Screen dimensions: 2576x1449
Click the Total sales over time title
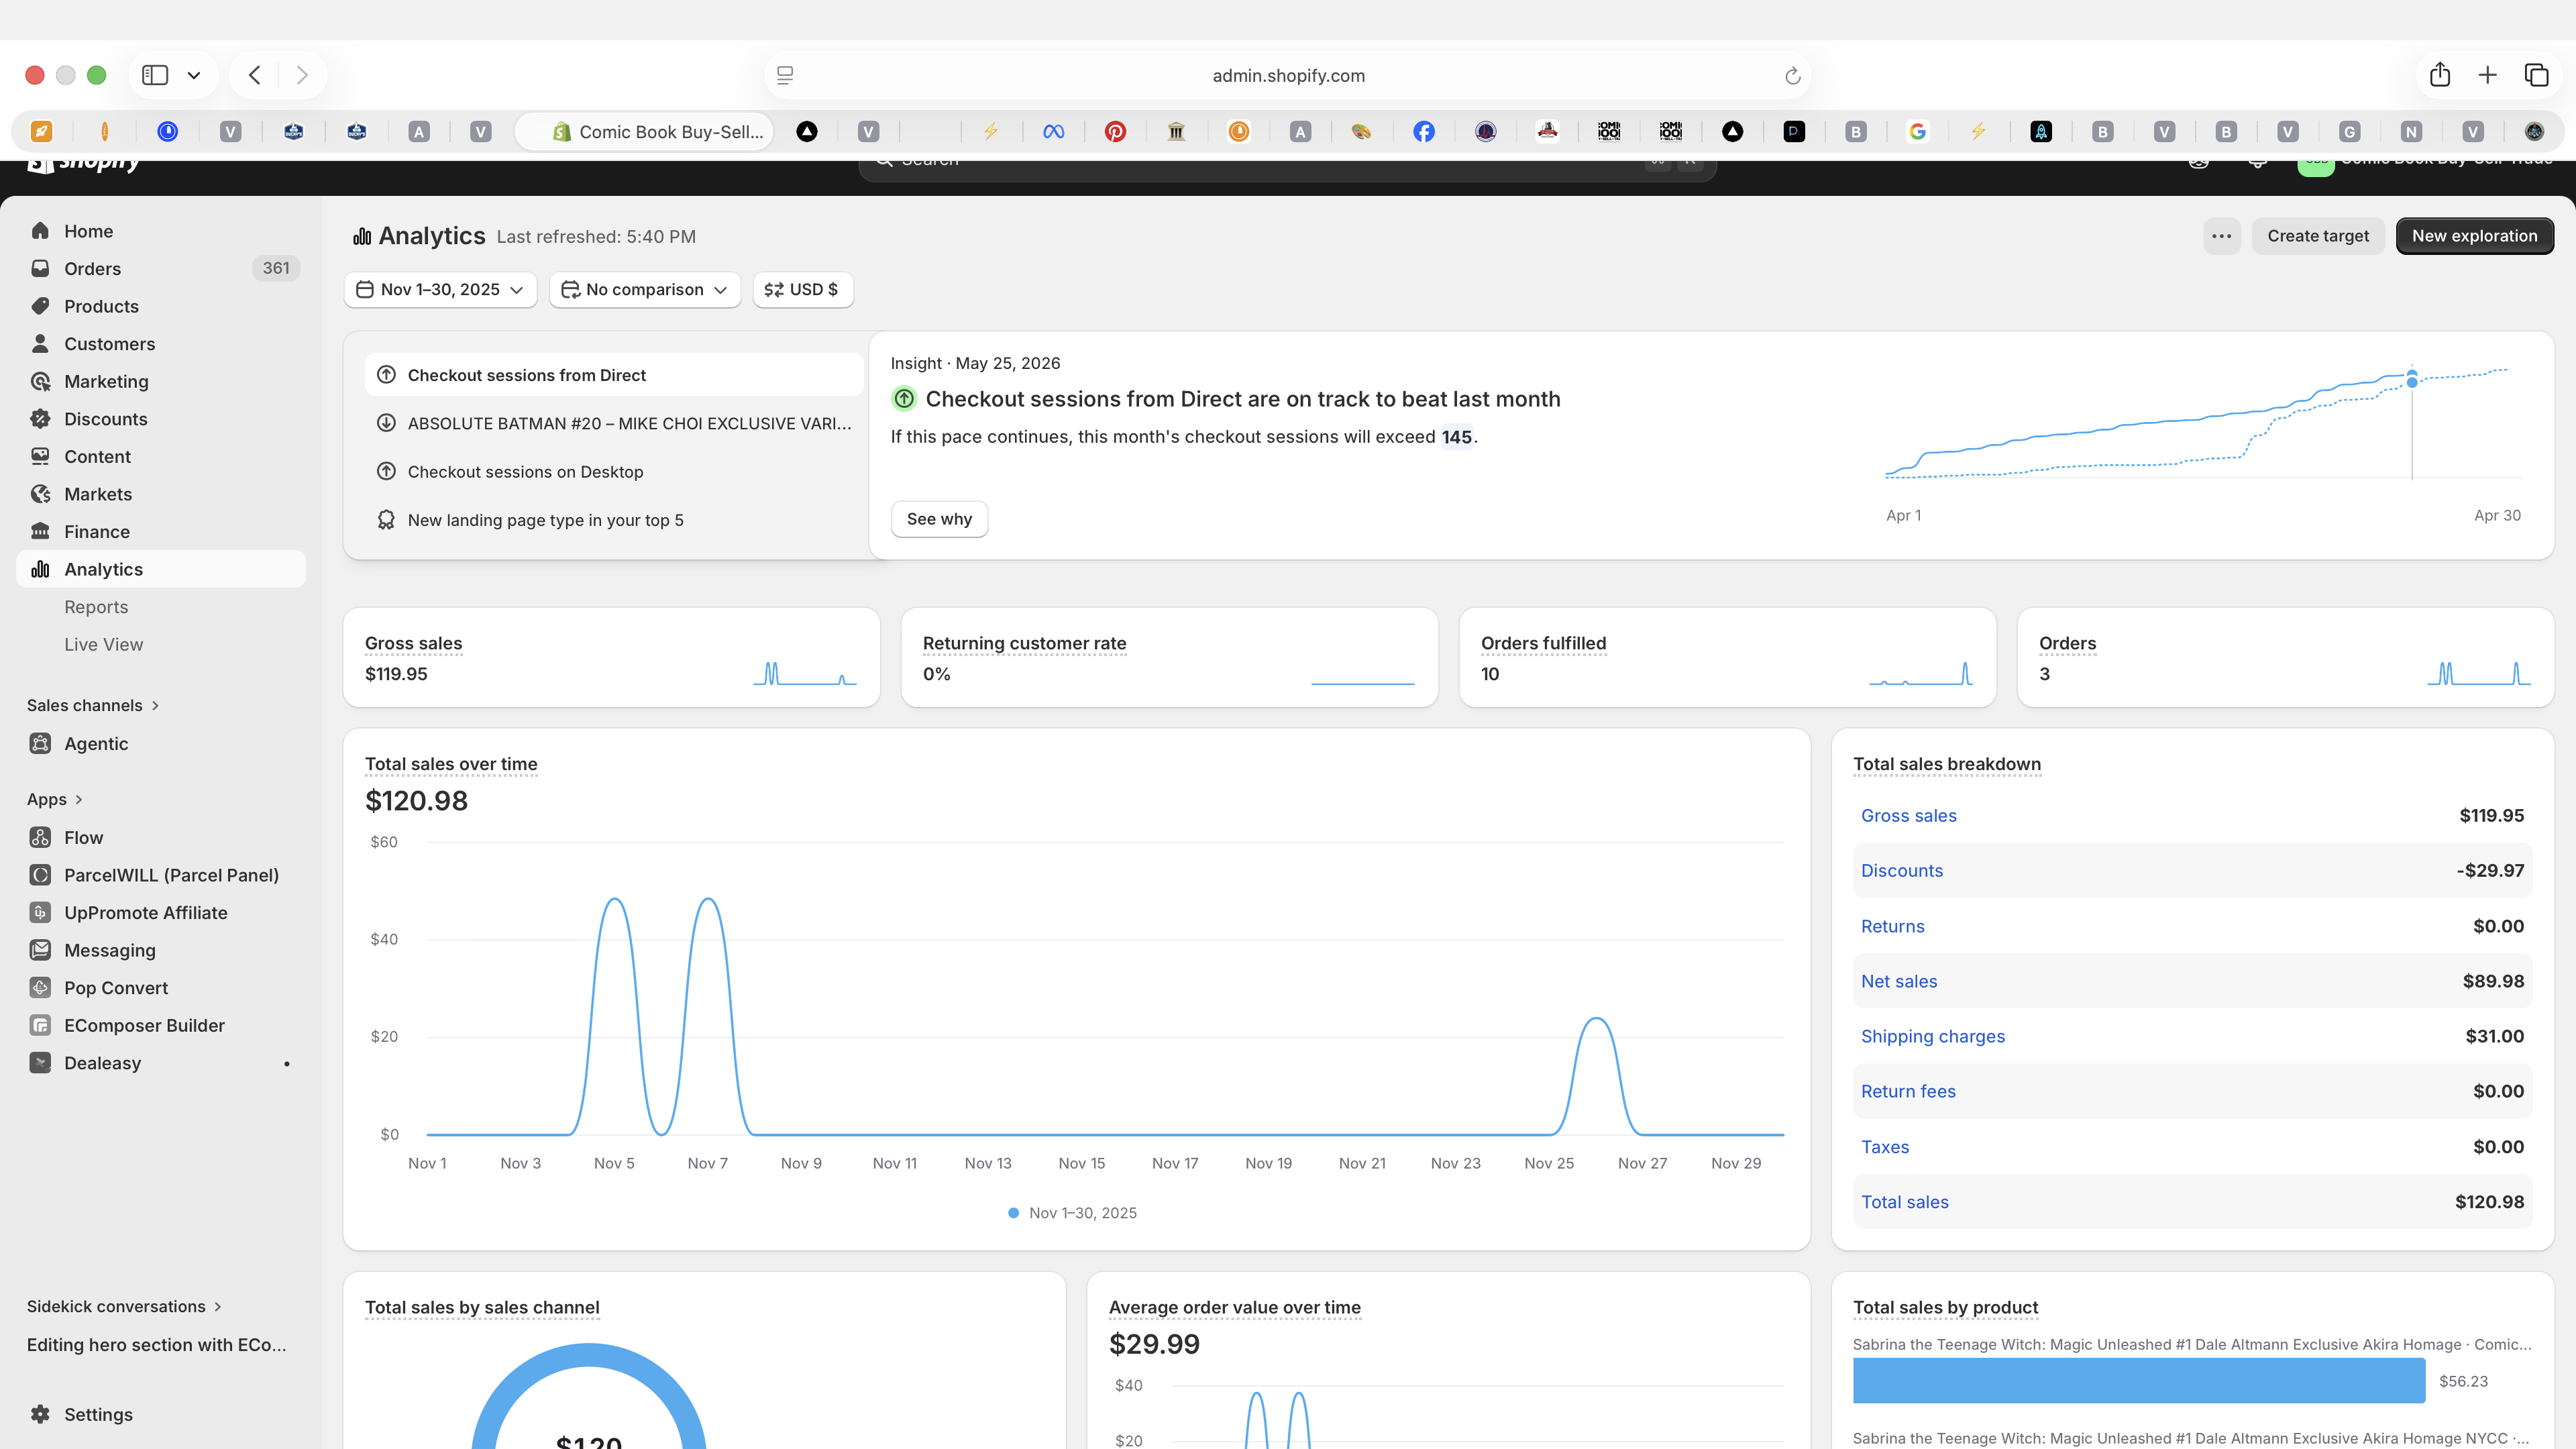point(451,764)
